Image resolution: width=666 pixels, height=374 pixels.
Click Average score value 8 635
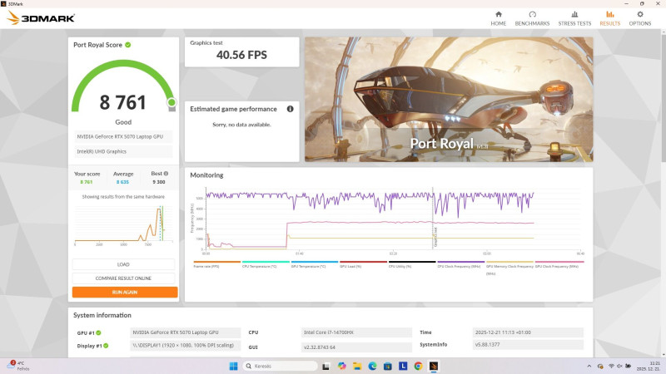point(122,182)
